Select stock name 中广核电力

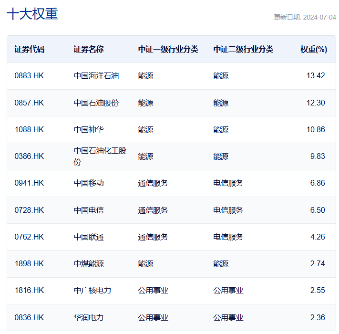pos(92,290)
